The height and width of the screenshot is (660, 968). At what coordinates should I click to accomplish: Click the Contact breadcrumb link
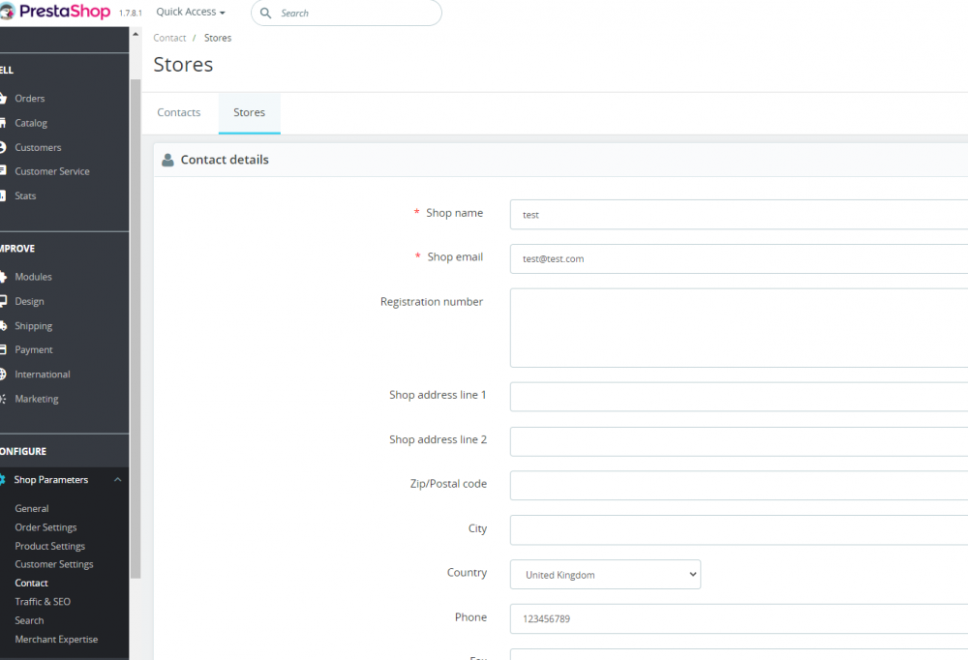(169, 38)
